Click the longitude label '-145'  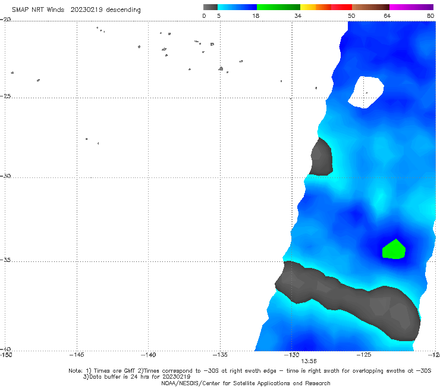[x=77, y=355]
